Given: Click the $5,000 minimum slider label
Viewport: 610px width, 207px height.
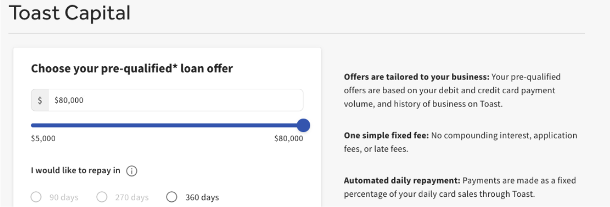Looking at the screenshot, I should 43,138.
